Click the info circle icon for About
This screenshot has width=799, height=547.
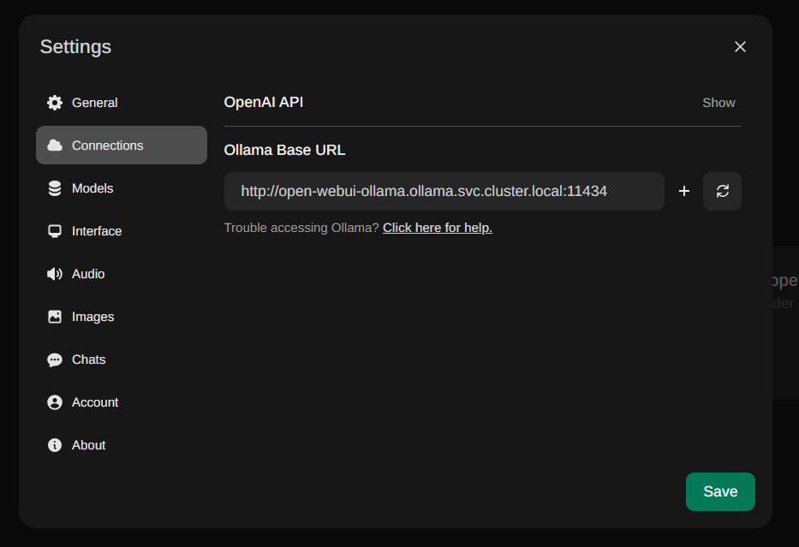(x=55, y=445)
